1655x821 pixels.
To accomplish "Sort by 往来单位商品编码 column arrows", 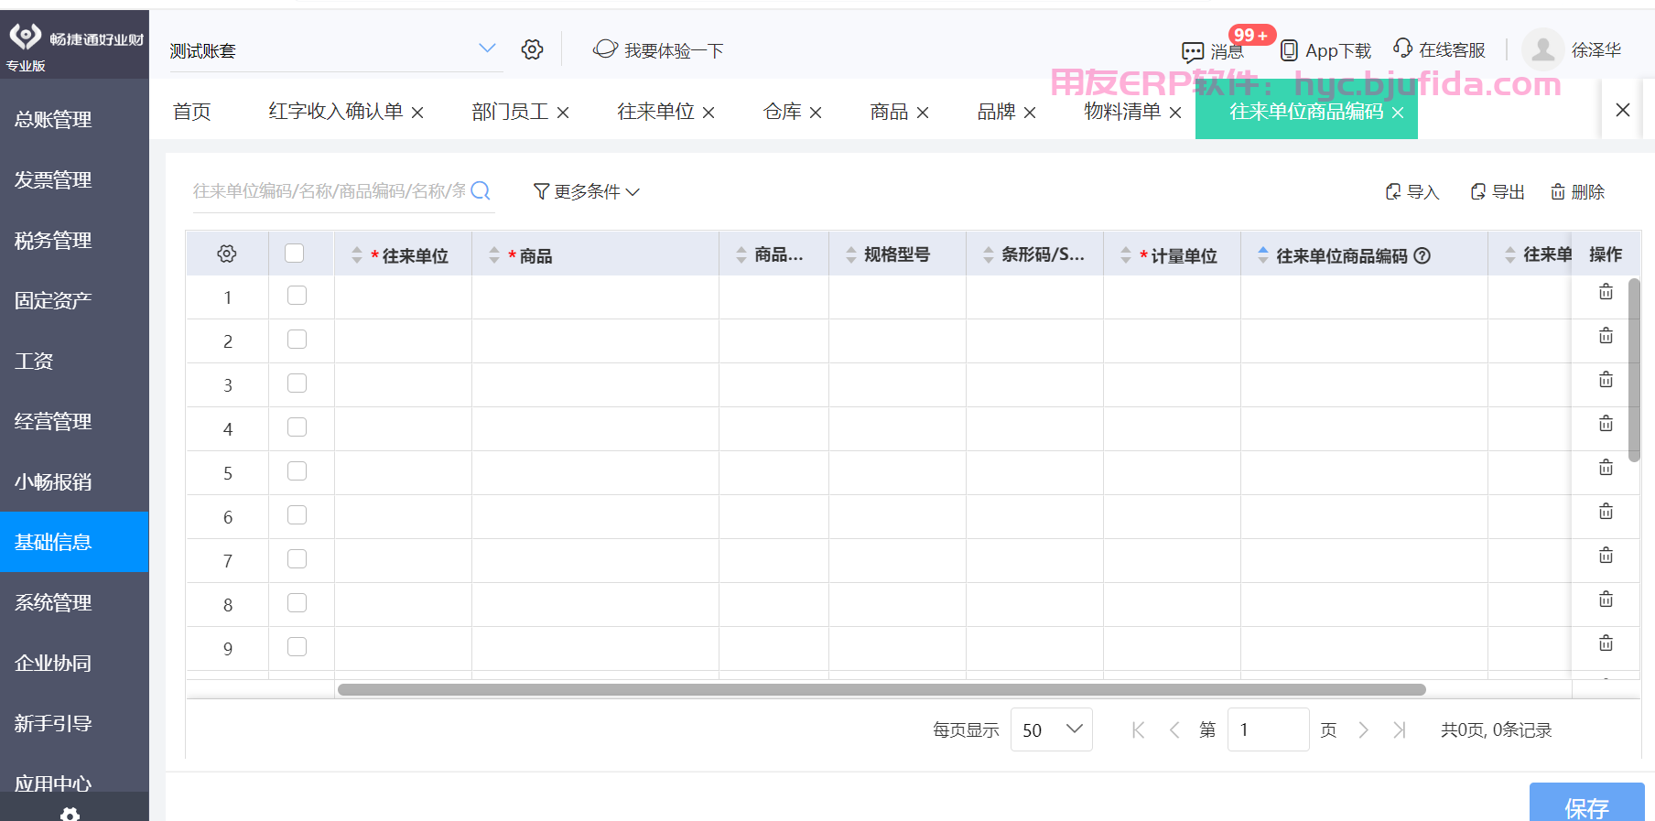I will click(1263, 255).
